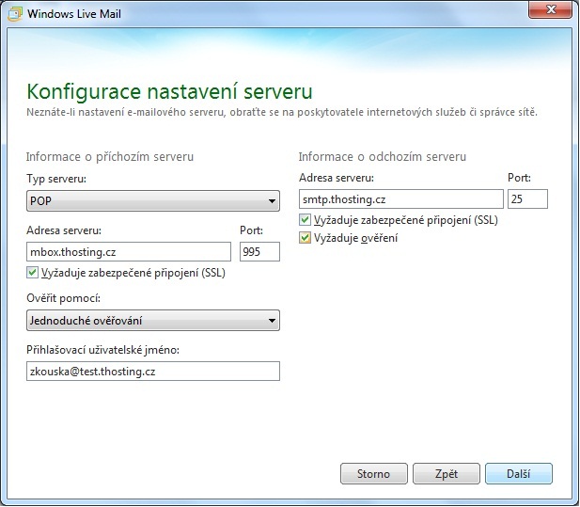580x507 pixels.
Task: Open the Typ serveru POP dropdown
Action: tap(153, 200)
